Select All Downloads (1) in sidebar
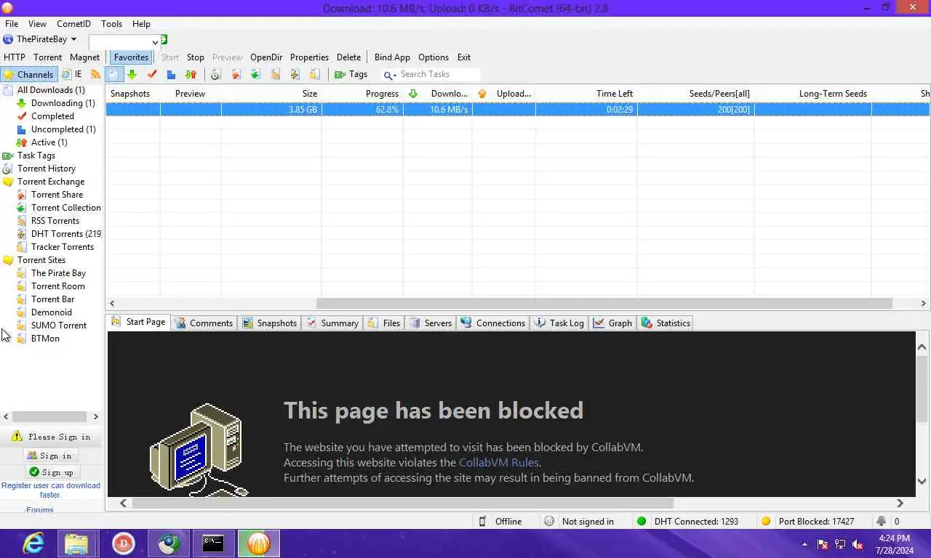This screenshot has height=558, width=931. [x=51, y=90]
